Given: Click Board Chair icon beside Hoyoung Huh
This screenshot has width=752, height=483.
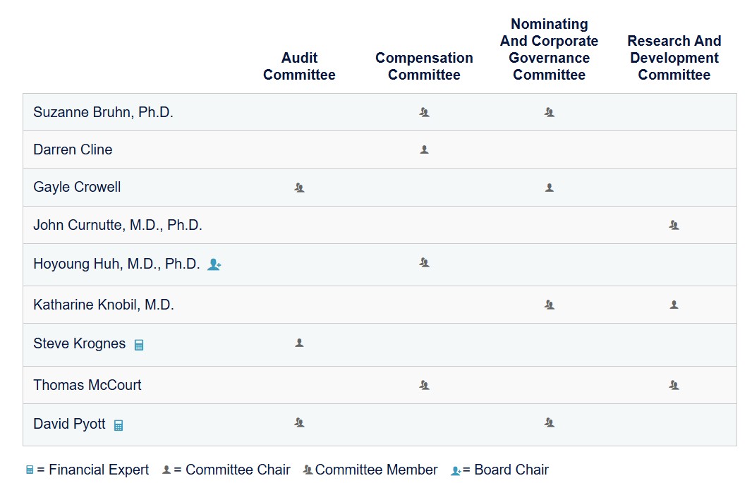Looking at the screenshot, I should coord(214,264).
